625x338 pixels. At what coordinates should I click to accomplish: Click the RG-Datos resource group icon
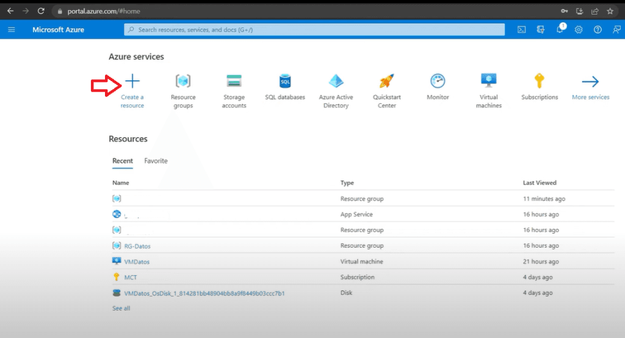click(x=117, y=245)
